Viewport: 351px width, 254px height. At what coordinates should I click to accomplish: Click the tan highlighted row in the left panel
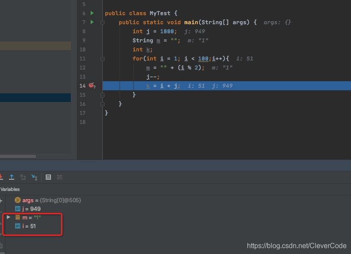click(x=35, y=46)
